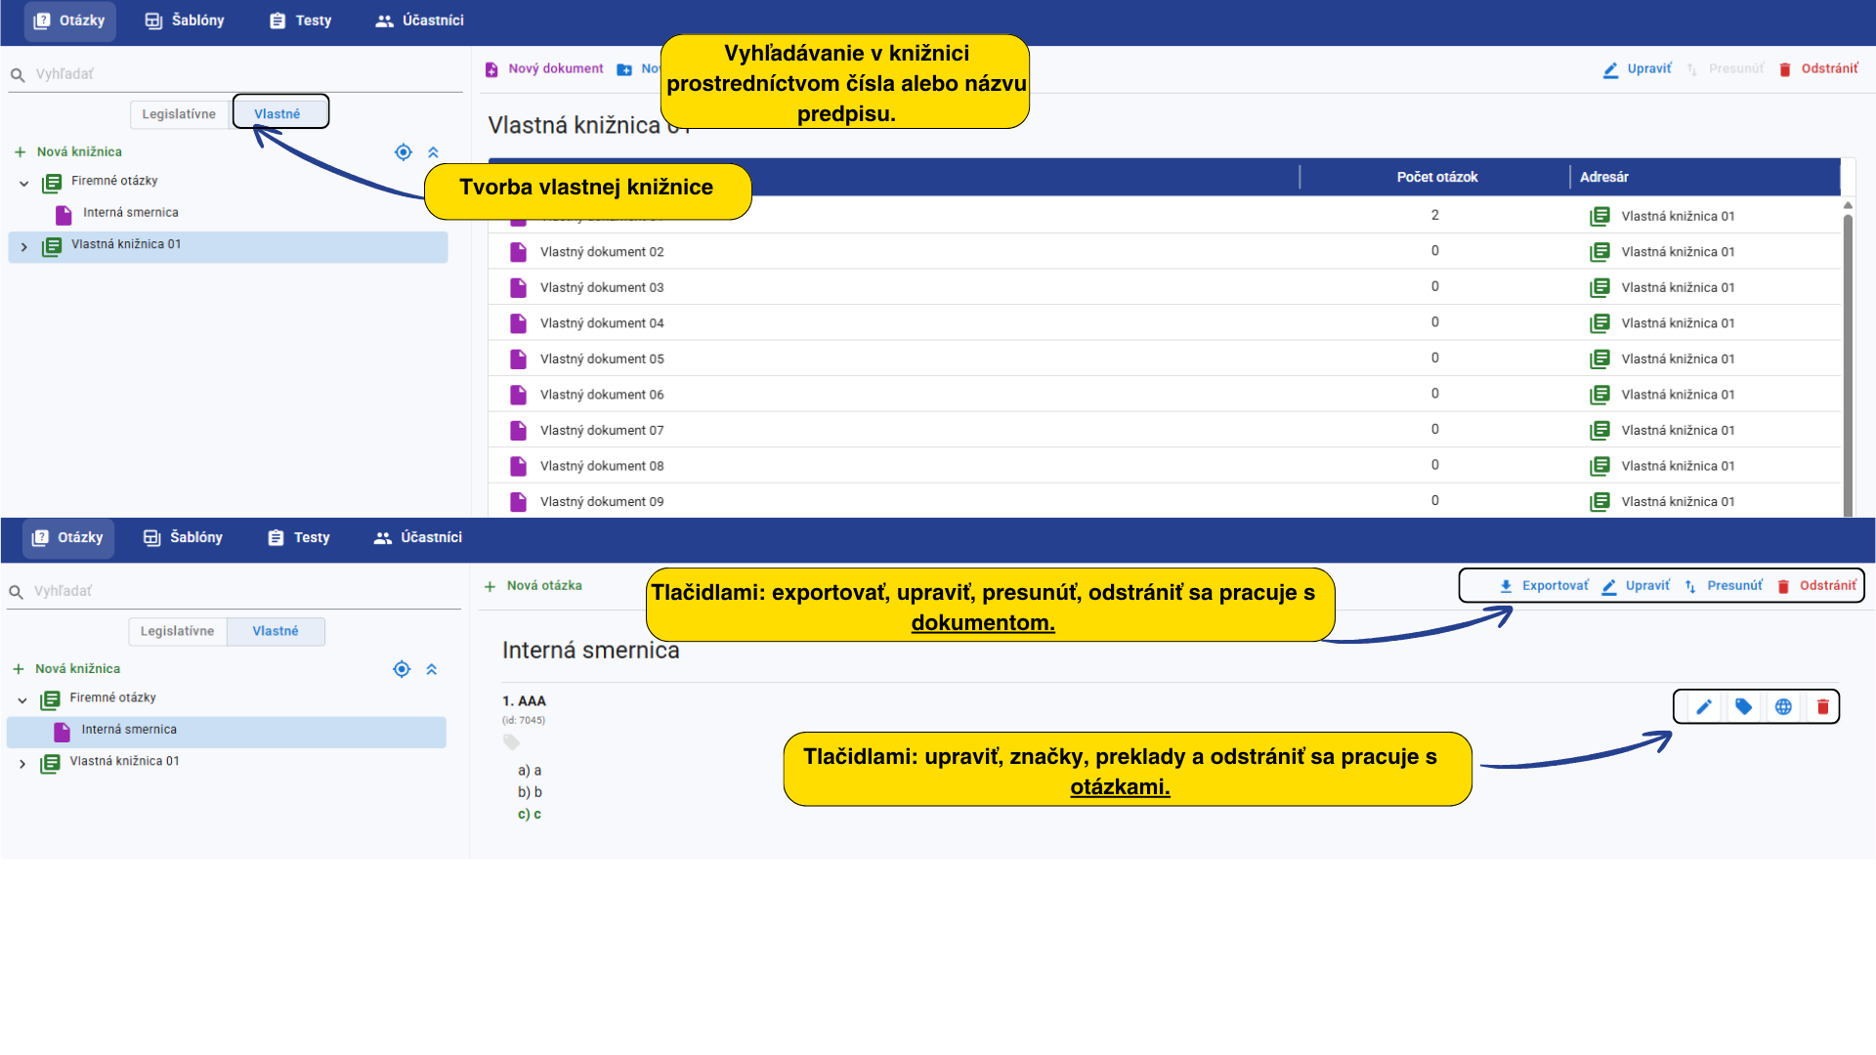Select Vlastné in lower panel toggle
This screenshot has height=1055, width=1876.
[276, 631]
